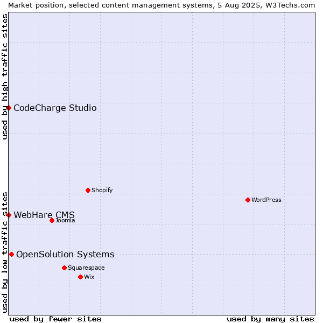Screen dimensions: 323x323
Task: Select the Joomla red data point
Action: tap(52, 220)
